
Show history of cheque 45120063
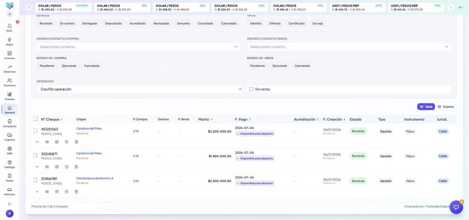click(x=67, y=142)
